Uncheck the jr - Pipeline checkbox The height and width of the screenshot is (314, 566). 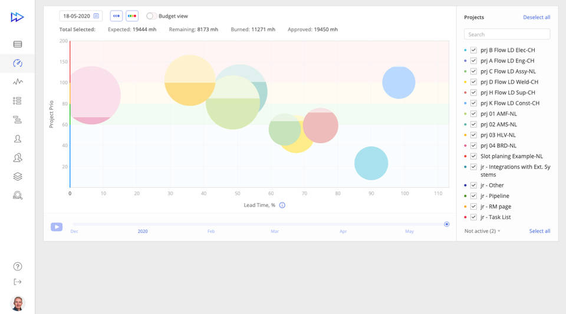click(x=473, y=196)
